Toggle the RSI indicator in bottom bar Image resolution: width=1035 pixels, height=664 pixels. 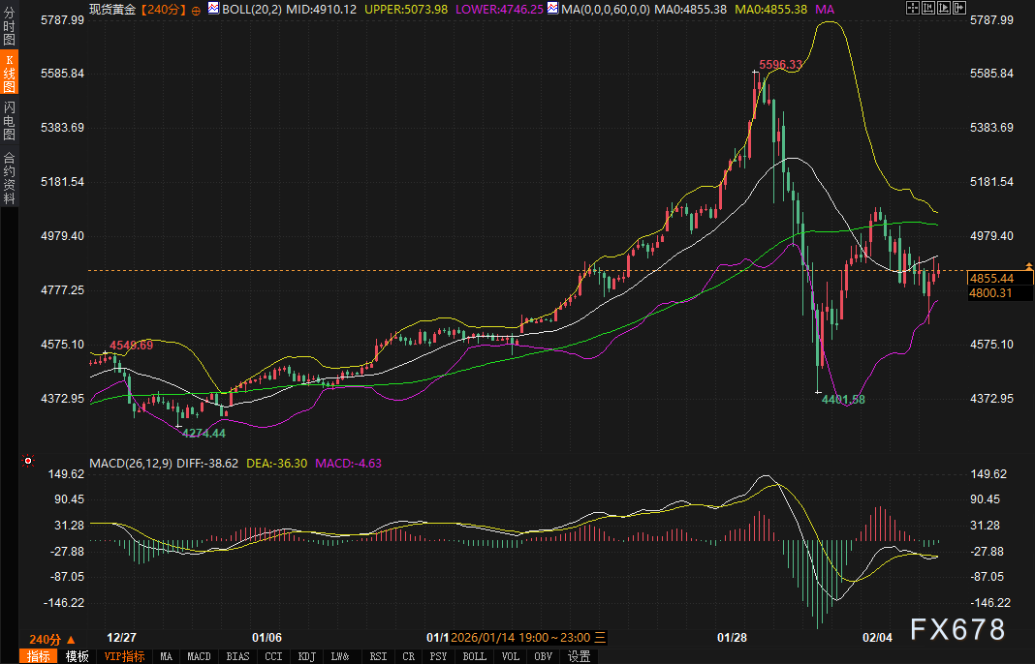tap(378, 656)
